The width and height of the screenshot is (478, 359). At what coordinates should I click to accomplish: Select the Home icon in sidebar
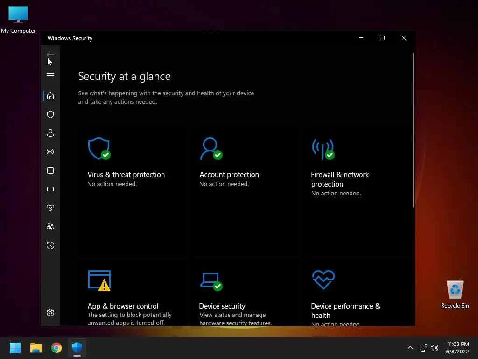[50, 96]
